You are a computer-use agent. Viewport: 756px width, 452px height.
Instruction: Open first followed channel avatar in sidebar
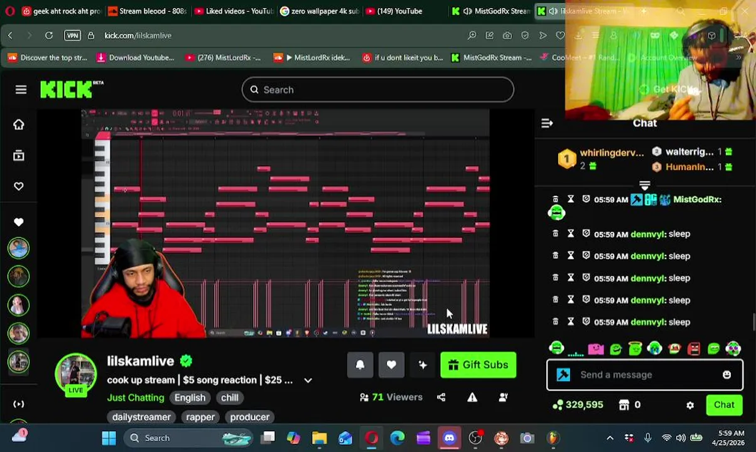coord(19,248)
